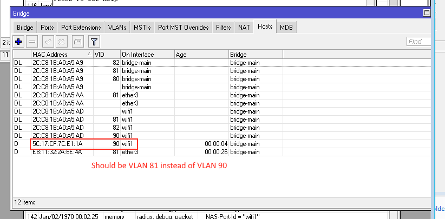Sort by the Age column header
445x219 pixels.
(201, 55)
